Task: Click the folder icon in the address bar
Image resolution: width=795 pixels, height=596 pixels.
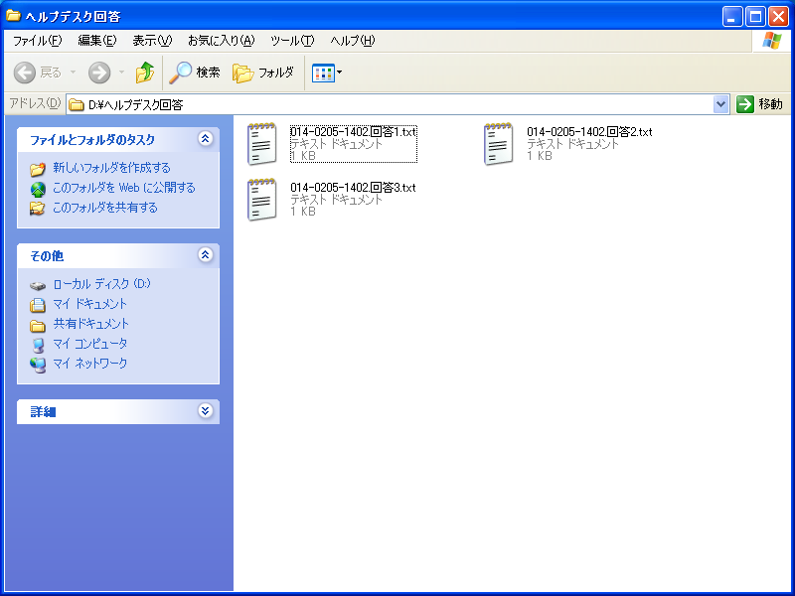Action: [77, 105]
